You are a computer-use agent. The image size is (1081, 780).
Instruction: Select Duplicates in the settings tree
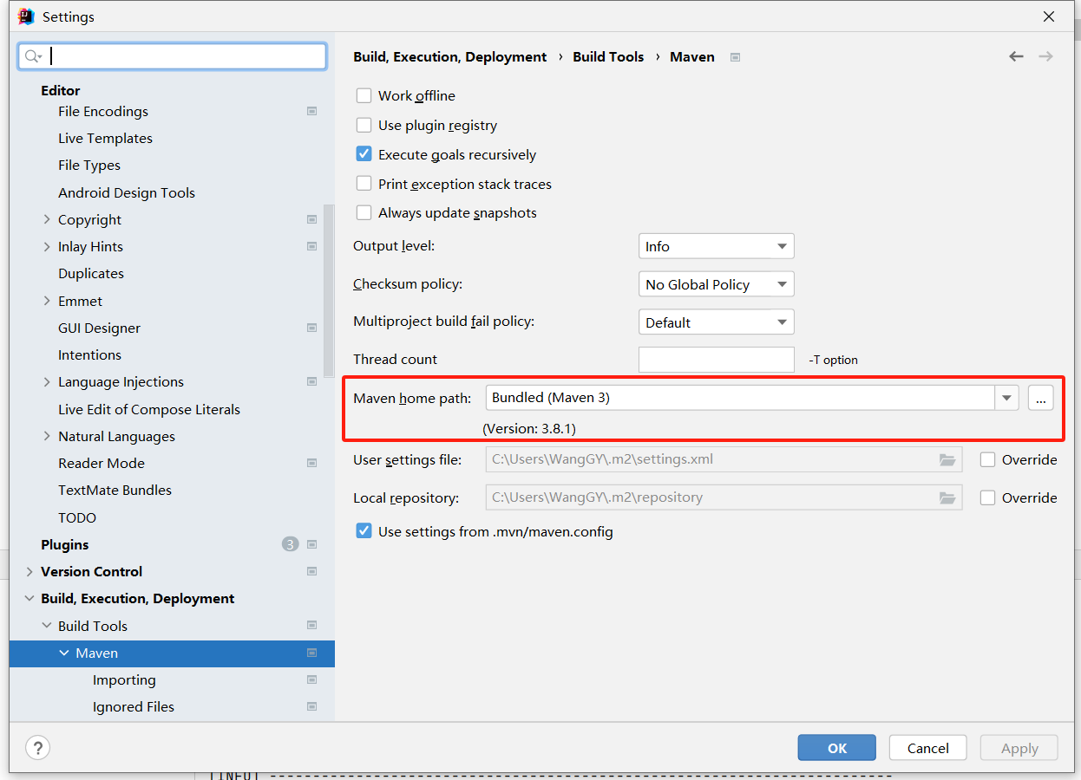pyautogui.click(x=91, y=273)
